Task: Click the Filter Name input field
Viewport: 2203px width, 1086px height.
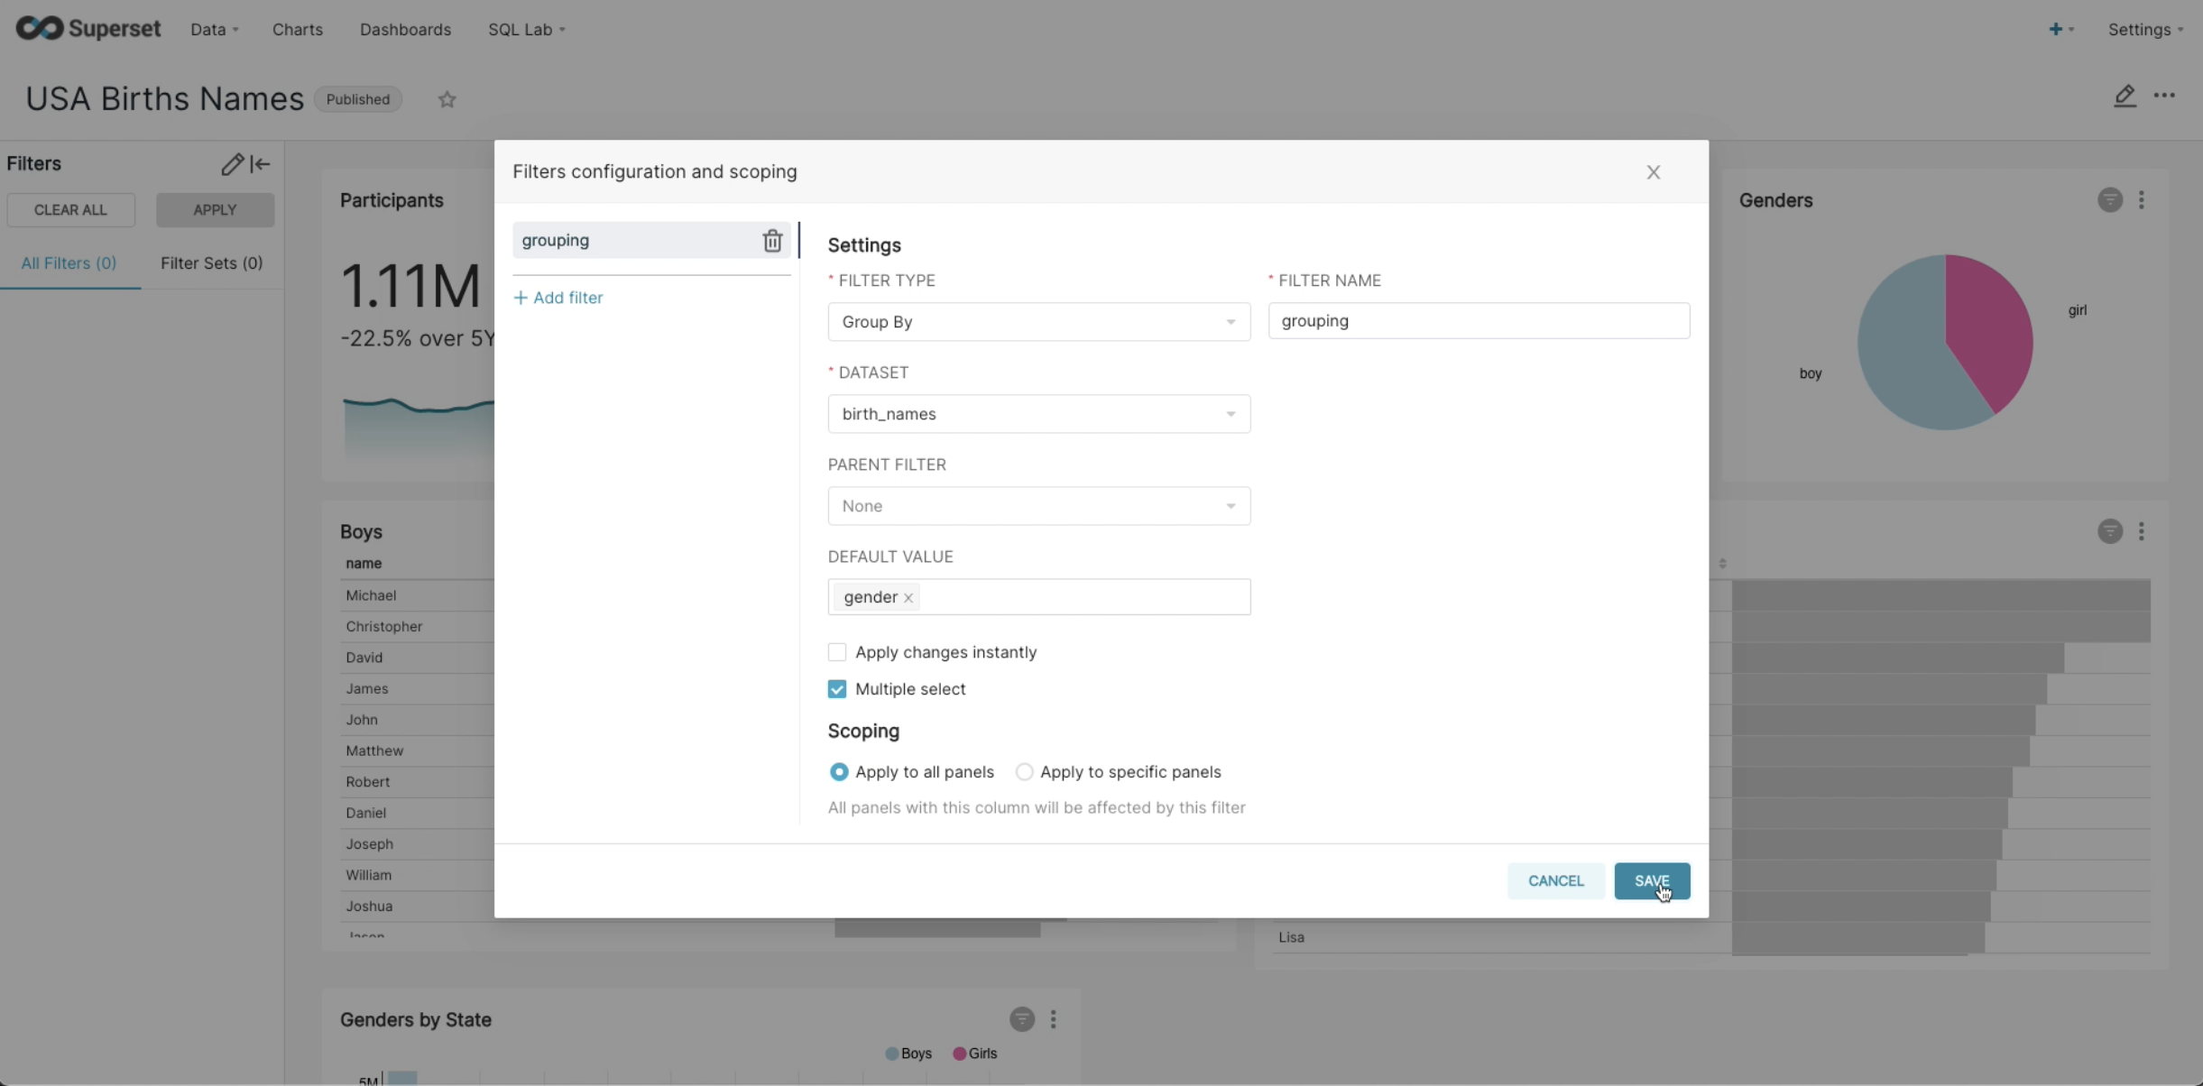Action: click(1478, 321)
